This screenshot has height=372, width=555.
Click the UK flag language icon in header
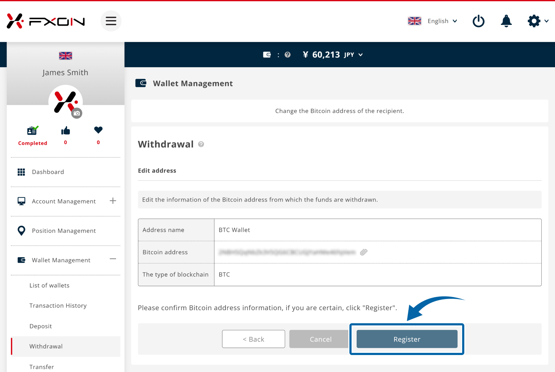[x=414, y=21]
